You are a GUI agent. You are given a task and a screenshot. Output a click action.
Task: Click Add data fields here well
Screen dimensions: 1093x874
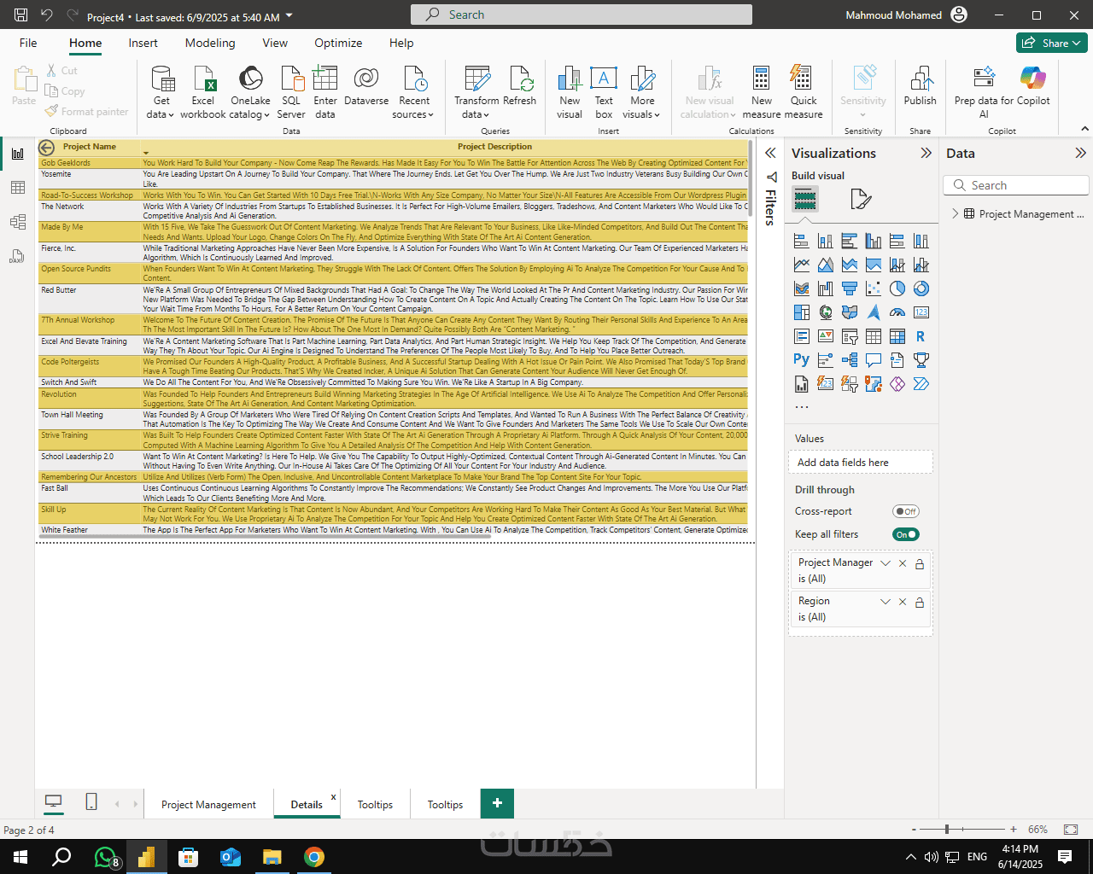(x=860, y=462)
